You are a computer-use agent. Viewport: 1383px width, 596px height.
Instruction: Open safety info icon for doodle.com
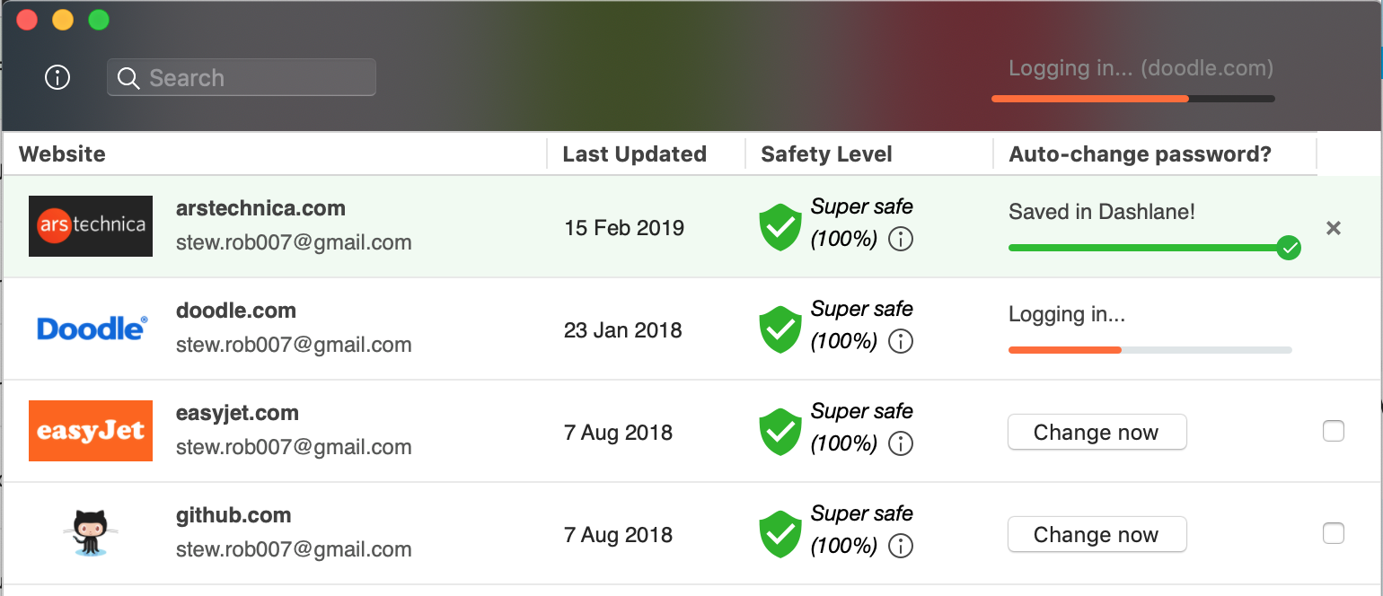tap(900, 342)
